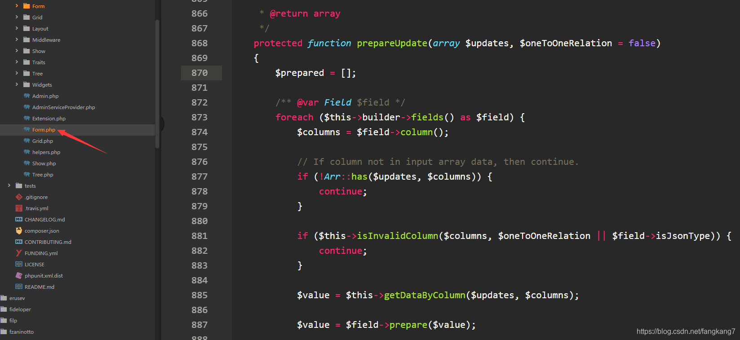Click the PHP icon beside Form.php
This screenshot has height=340, width=740.
coord(27,129)
